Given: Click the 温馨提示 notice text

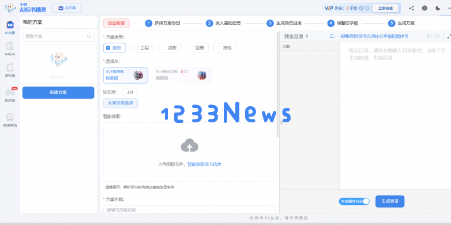Looking at the screenshot, I should 140,187.
